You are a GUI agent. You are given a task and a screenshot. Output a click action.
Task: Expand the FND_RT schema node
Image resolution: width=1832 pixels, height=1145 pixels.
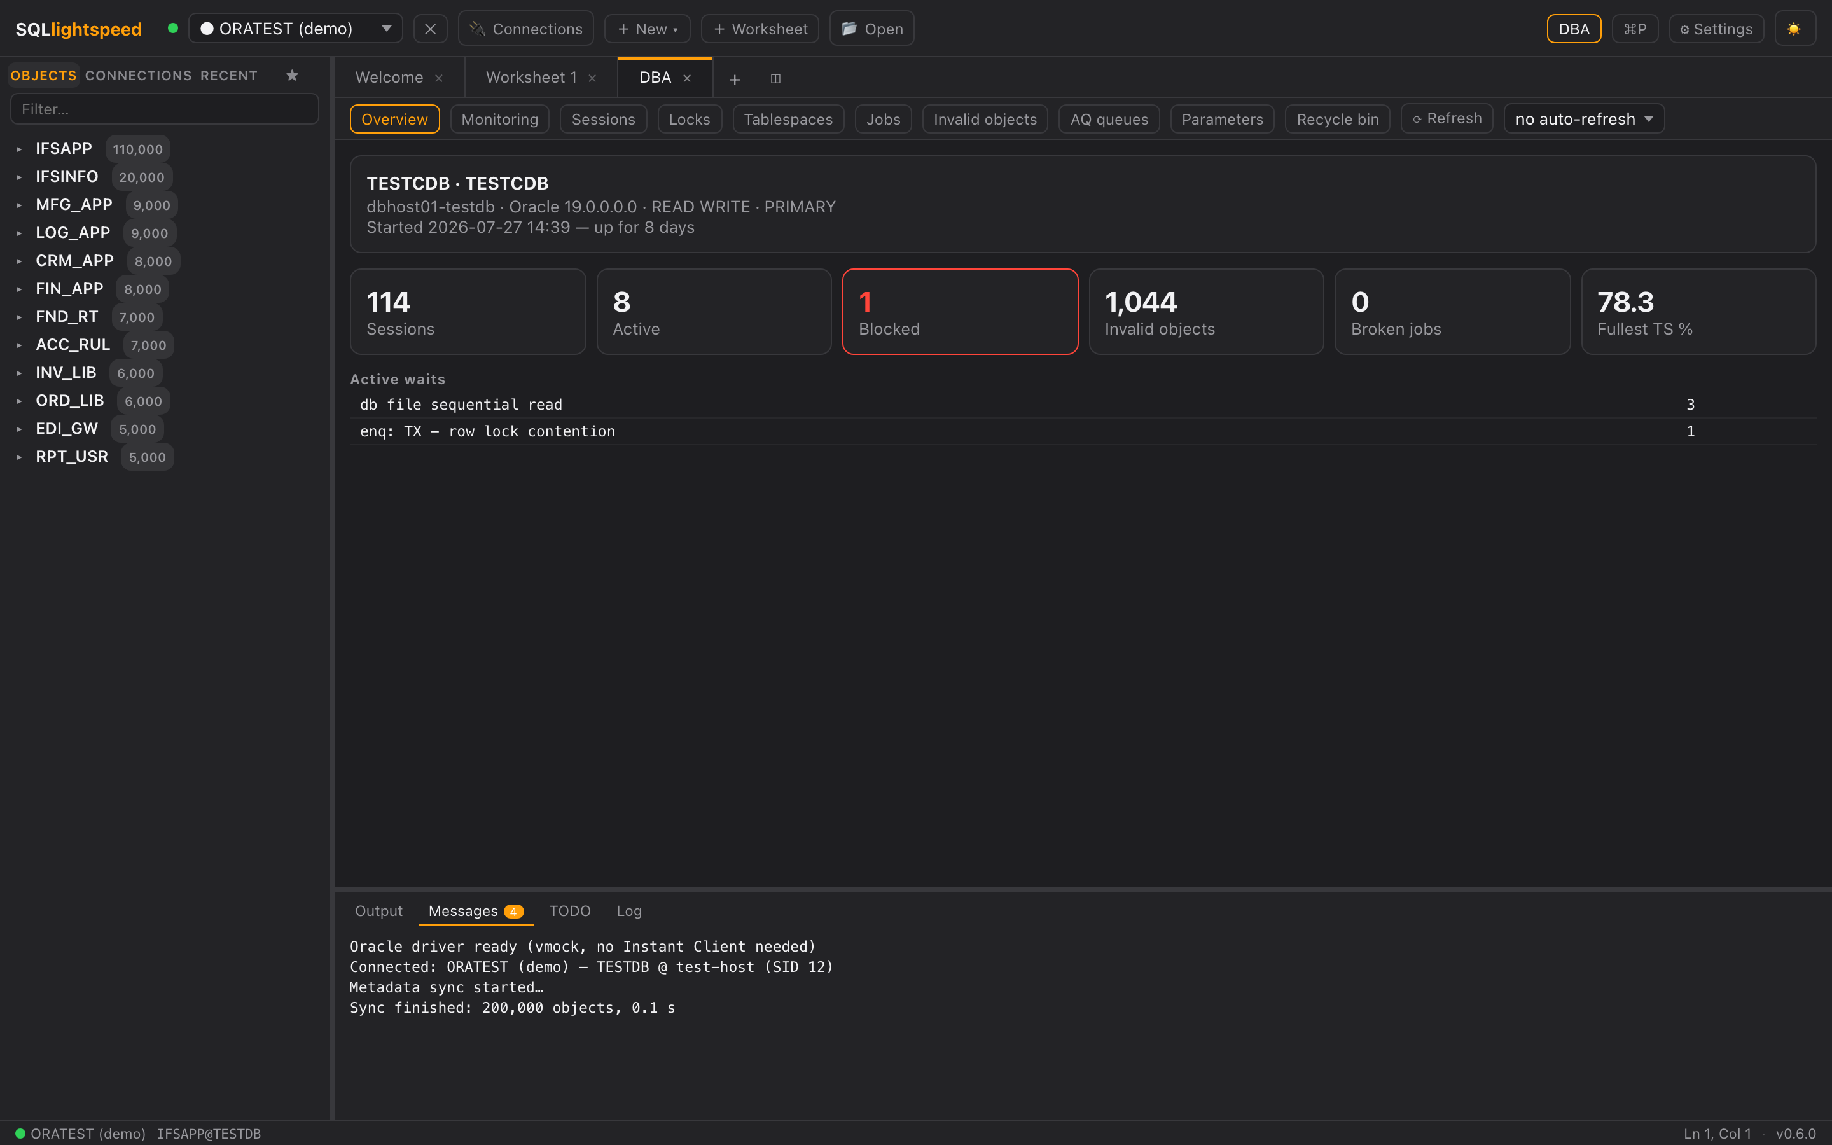pyautogui.click(x=19, y=317)
